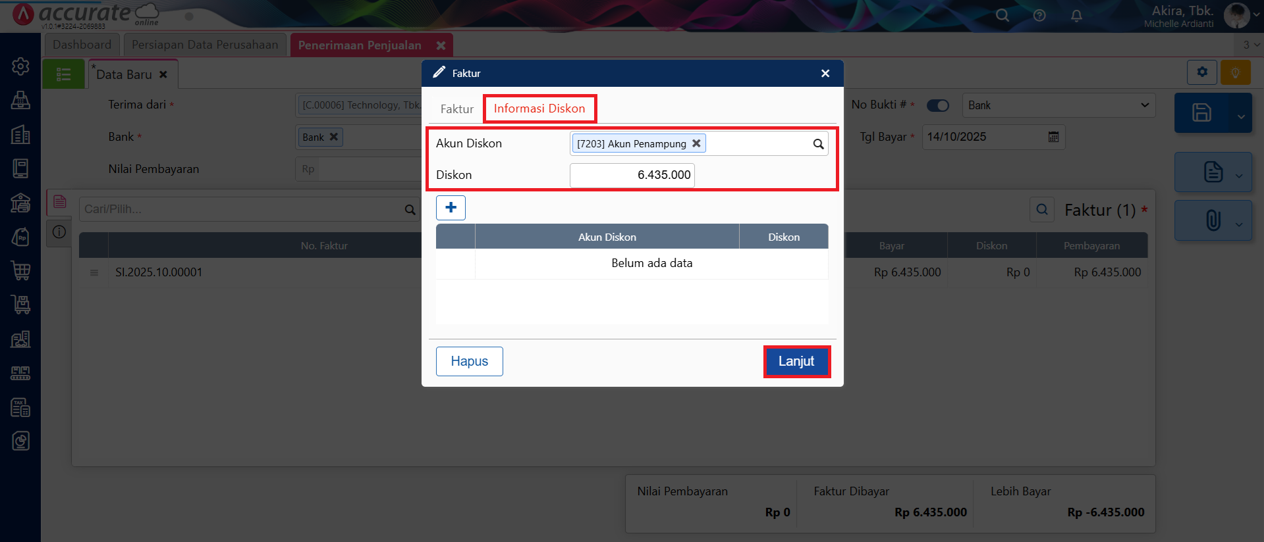Screen dimensions: 1264x542
Task: Click the calendar icon beside Tgl Bayar
Action: 1053,137
